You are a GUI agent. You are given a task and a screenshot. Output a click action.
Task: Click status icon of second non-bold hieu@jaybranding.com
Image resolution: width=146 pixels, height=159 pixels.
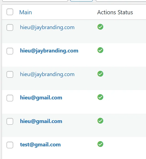100,74
